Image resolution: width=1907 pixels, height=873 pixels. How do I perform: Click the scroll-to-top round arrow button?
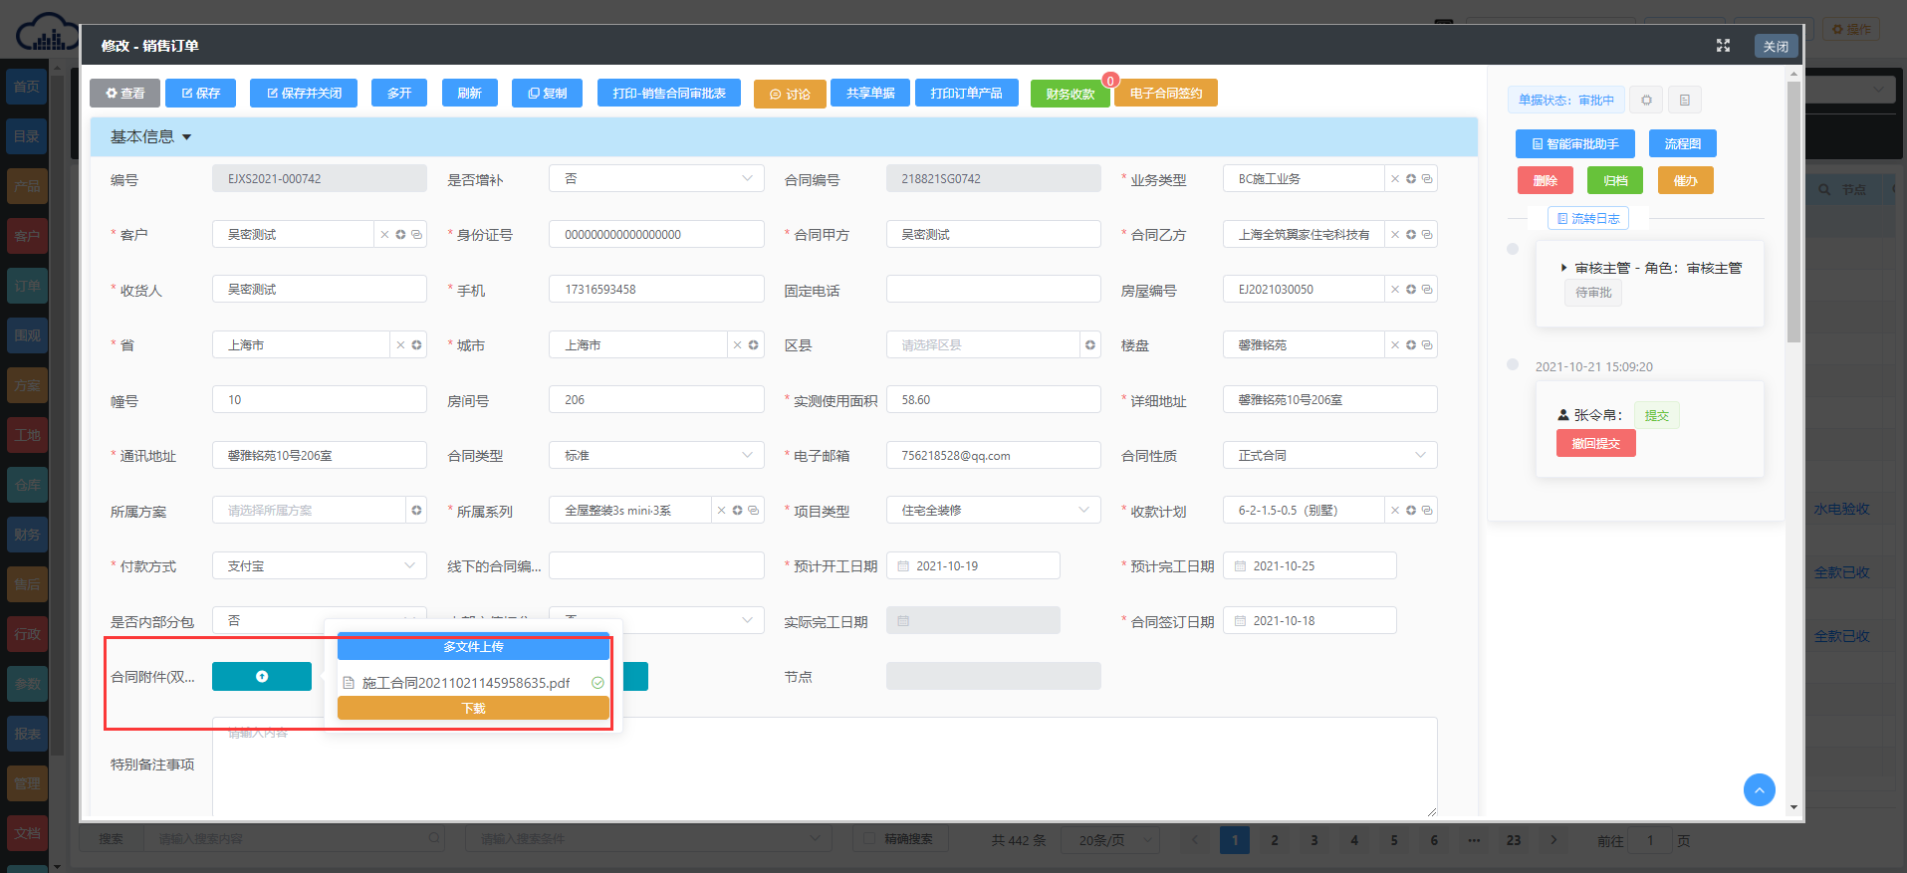click(x=1759, y=789)
